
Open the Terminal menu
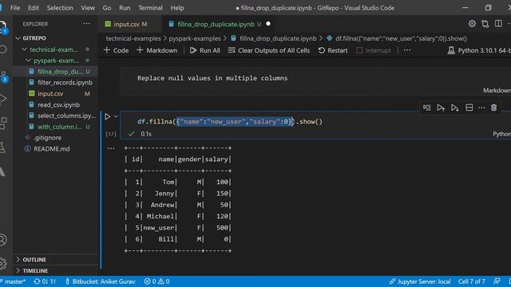click(x=150, y=8)
